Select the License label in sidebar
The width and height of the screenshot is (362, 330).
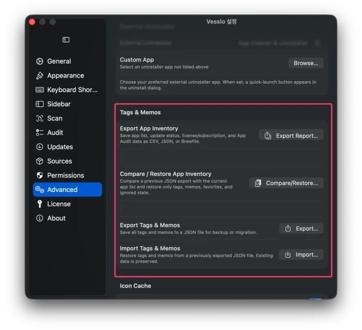coord(59,204)
